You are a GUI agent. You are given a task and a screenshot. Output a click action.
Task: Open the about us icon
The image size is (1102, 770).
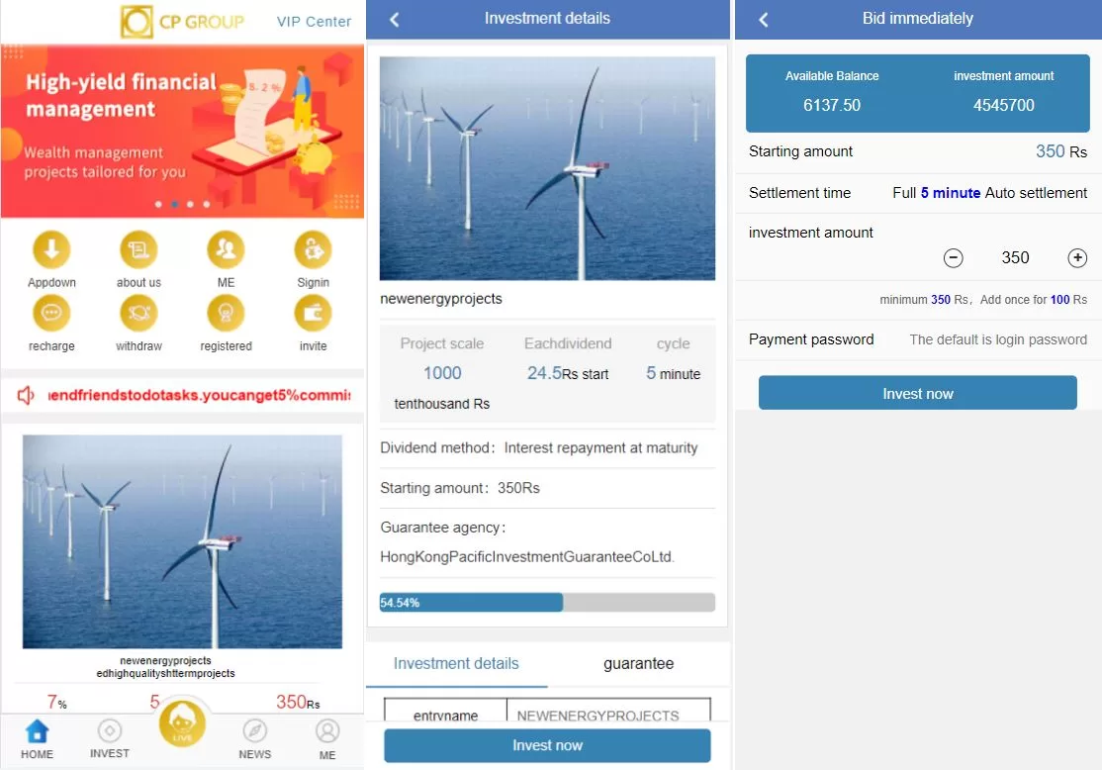(x=138, y=249)
